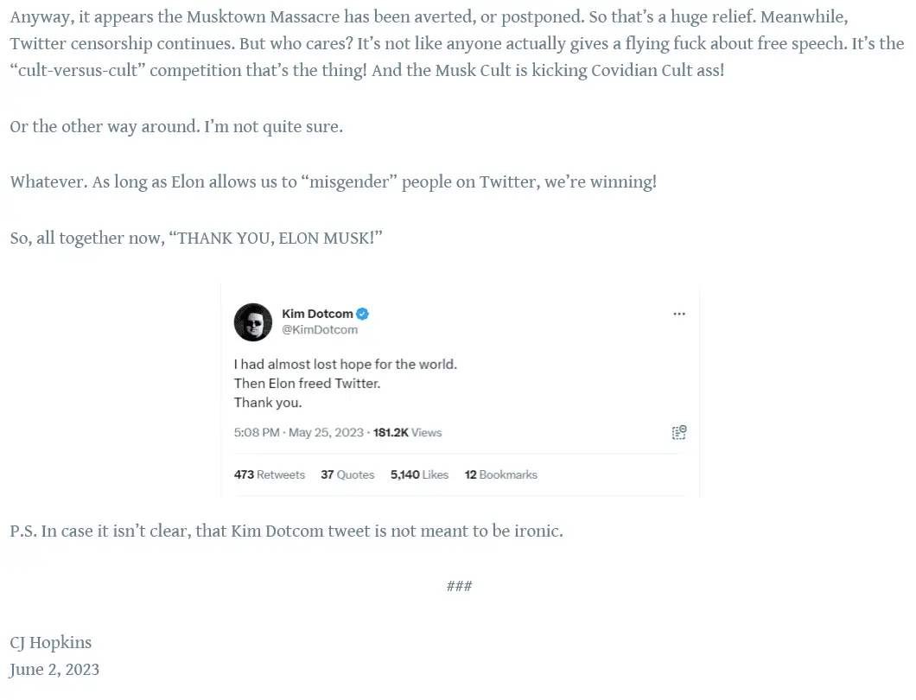This screenshot has height=700, width=916.
Task: Click the tweet text about losing hope
Action: point(346,364)
